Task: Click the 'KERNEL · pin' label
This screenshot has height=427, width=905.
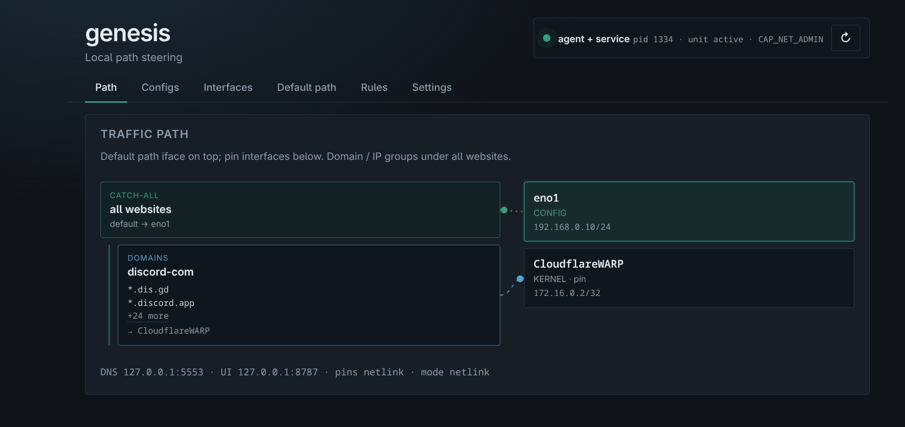Action: pyautogui.click(x=560, y=279)
